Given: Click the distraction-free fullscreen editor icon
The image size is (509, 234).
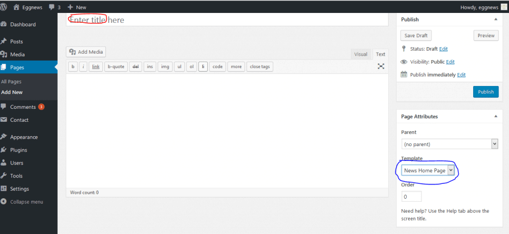Looking at the screenshot, I should click(381, 66).
